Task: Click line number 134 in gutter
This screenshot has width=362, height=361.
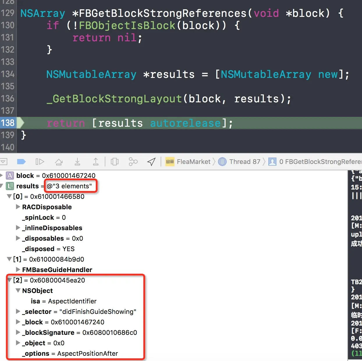Action: point(8,74)
